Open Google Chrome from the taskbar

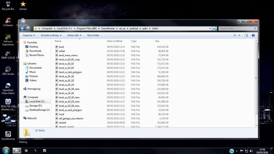pyautogui.click(x=26, y=151)
